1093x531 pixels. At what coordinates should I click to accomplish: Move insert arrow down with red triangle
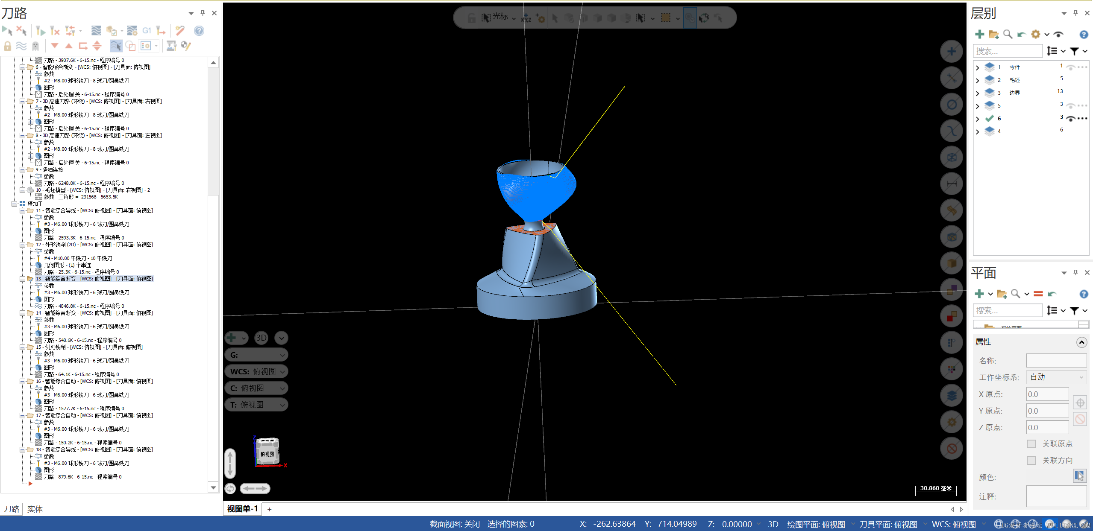point(54,46)
